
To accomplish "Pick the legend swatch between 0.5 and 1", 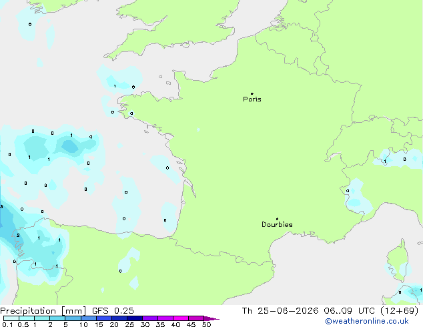I will (x=27, y=318).
